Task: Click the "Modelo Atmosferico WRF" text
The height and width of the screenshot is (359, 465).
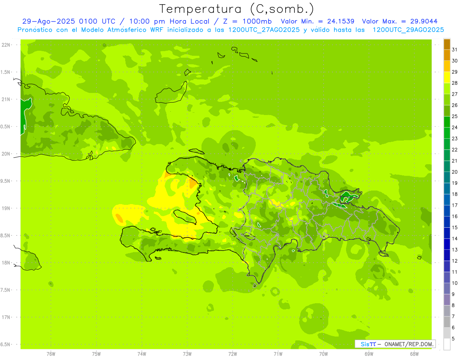Action: pos(117,30)
